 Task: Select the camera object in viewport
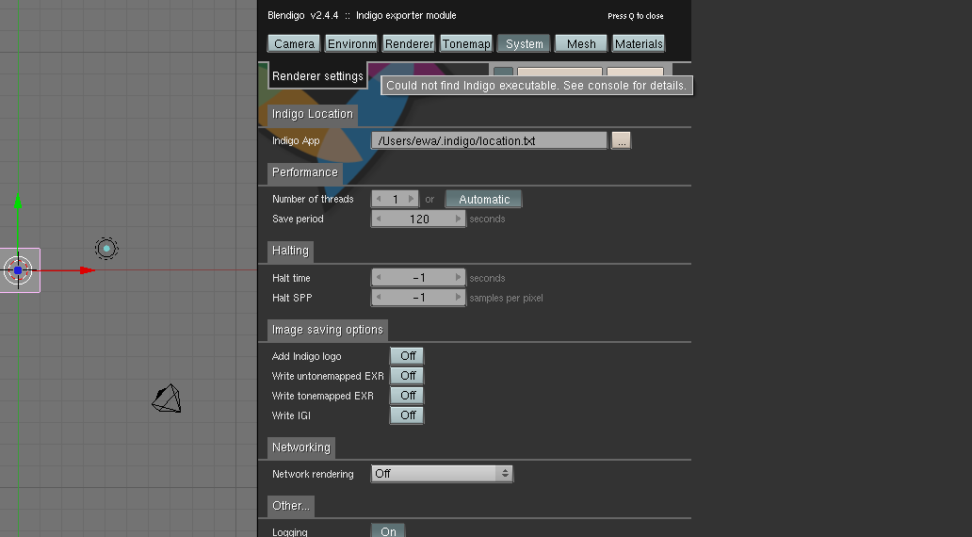(167, 399)
